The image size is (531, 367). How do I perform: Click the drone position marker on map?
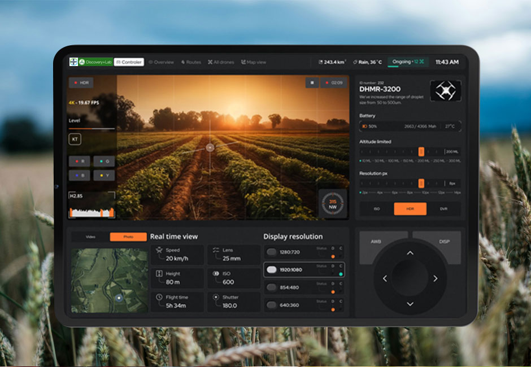[119, 298]
